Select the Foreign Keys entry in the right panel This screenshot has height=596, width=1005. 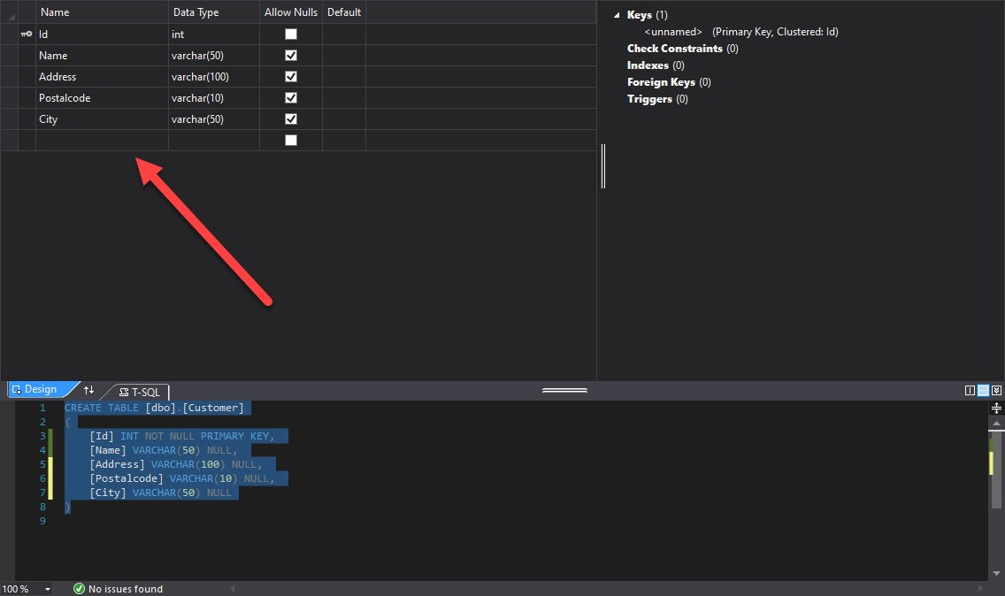tap(660, 81)
